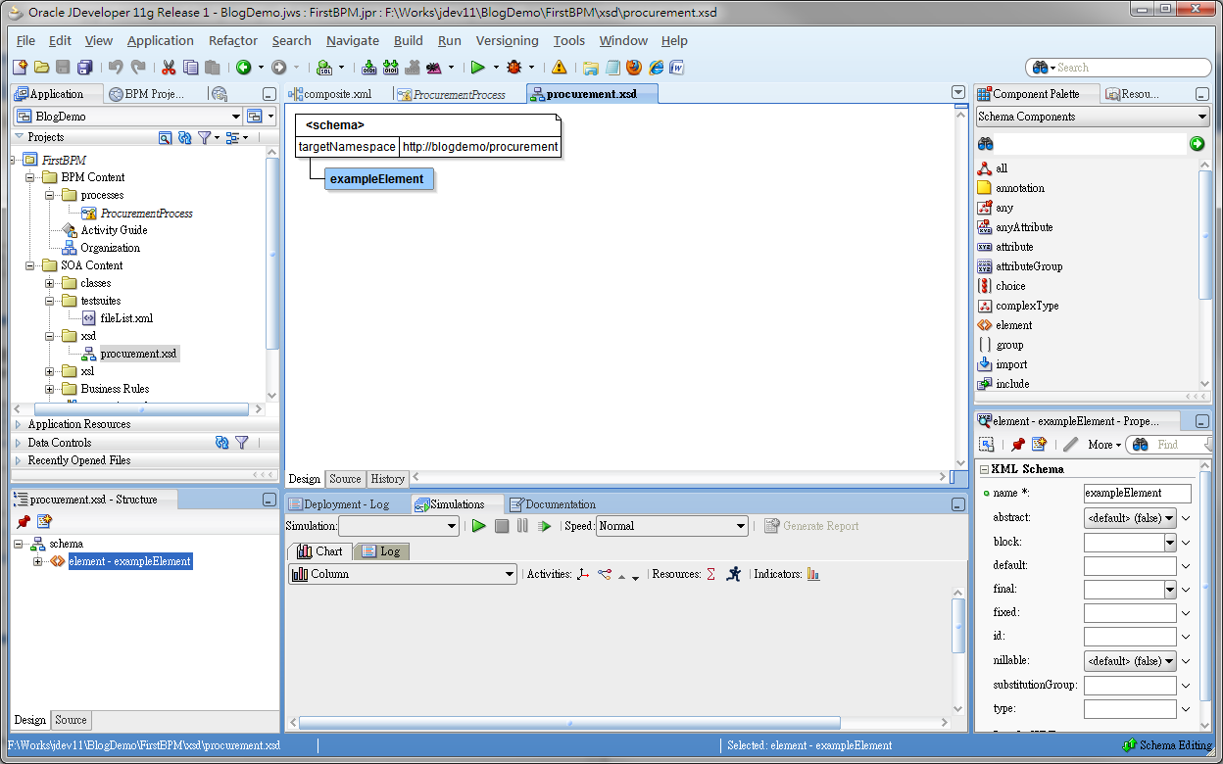
Task: Click the running-figure Resources icon
Action: pyautogui.click(x=733, y=574)
